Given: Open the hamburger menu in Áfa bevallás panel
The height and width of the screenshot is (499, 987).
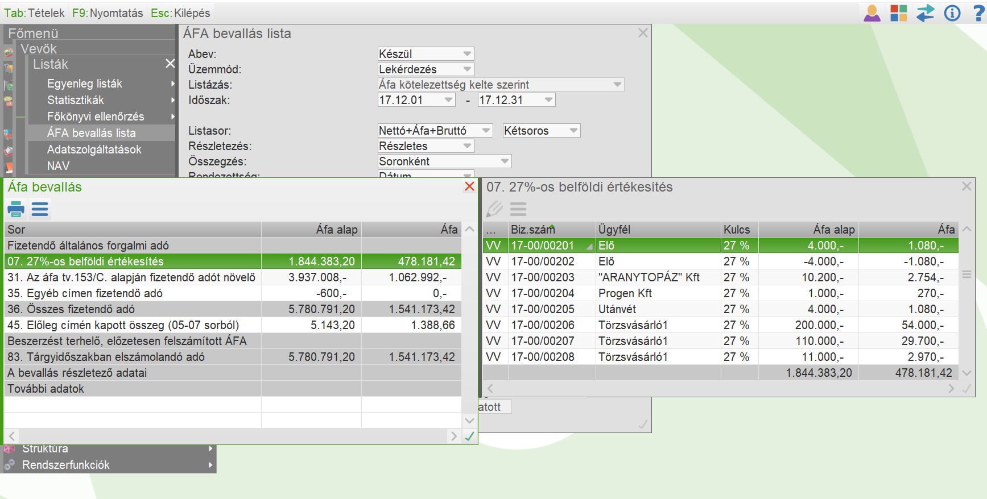Looking at the screenshot, I should [40, 210].
